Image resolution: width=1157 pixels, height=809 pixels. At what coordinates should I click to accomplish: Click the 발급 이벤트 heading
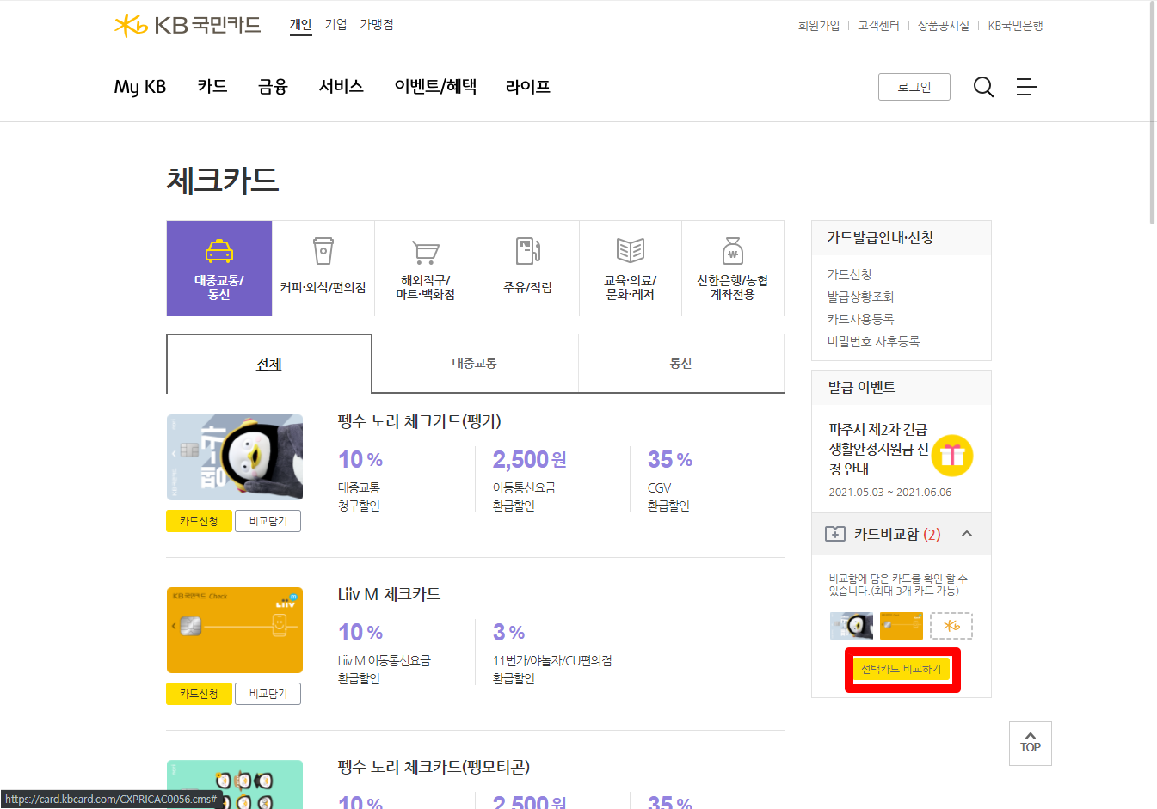click(x=862, y=388)
